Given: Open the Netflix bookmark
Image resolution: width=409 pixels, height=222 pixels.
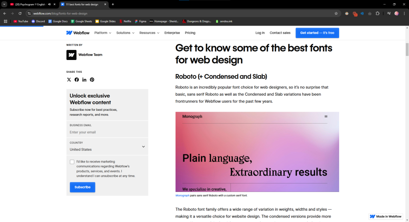Looking at the screenshot, I should click(x=125, y=22).
